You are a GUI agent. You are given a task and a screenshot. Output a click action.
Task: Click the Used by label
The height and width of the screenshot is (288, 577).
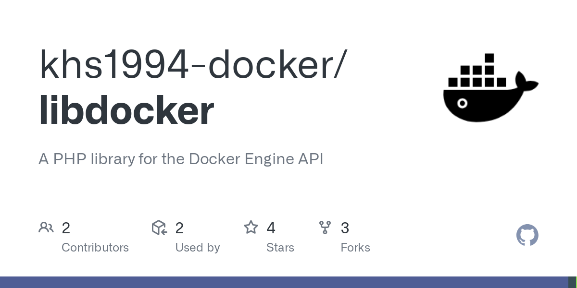click(198, 247)
